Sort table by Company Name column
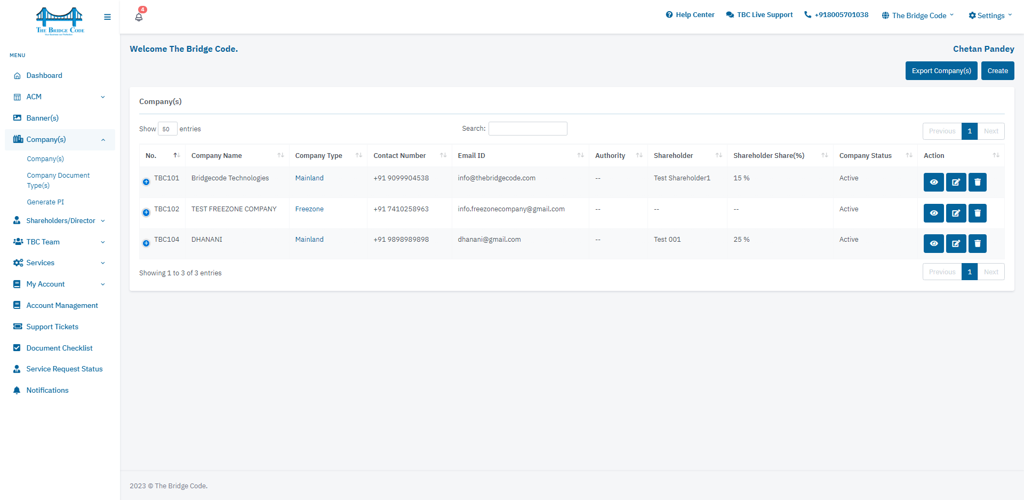 tap(237, 156)
